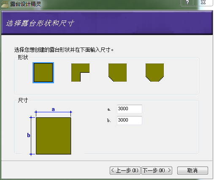Focus the dimension a input field
Screen dimensions: 214x180
(130, 109)
